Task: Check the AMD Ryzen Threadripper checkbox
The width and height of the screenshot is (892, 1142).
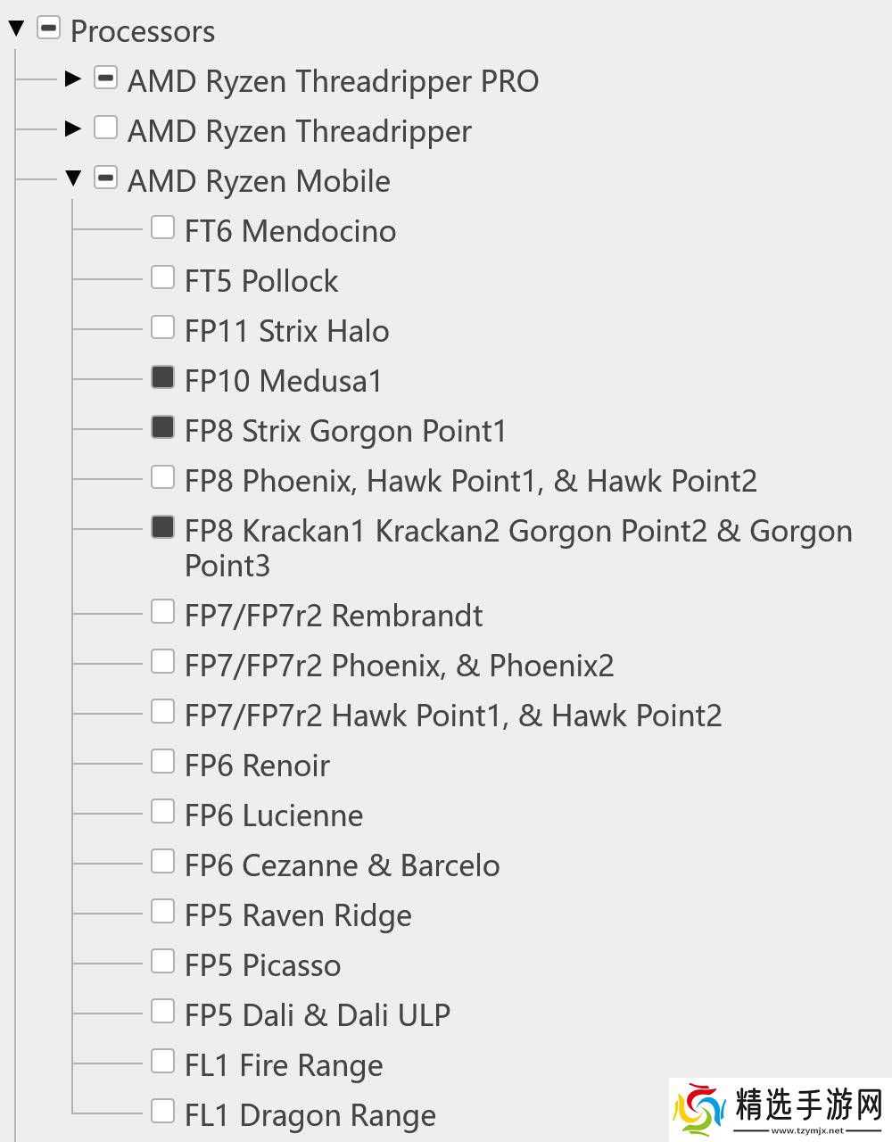Action: click(x=105, y=128)
